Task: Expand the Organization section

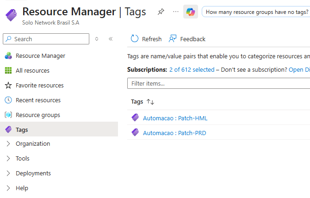Action: click(x=32, y=144)
